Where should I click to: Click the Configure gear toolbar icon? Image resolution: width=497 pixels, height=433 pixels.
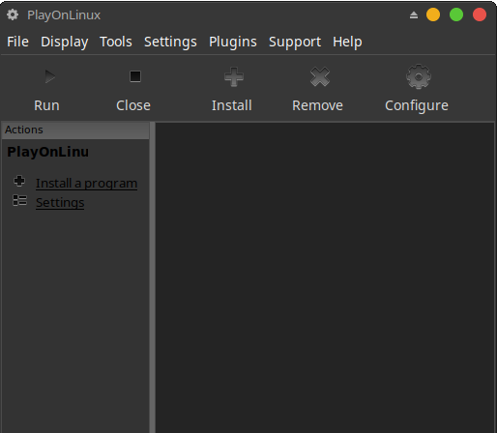419,76
